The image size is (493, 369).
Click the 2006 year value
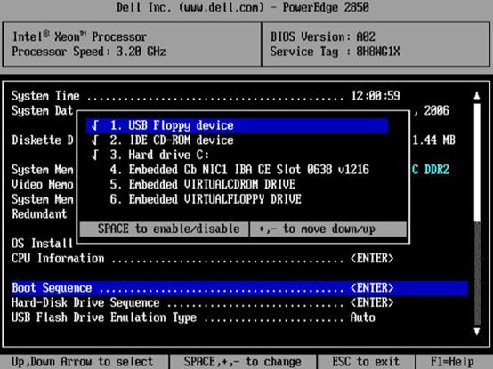436,110
